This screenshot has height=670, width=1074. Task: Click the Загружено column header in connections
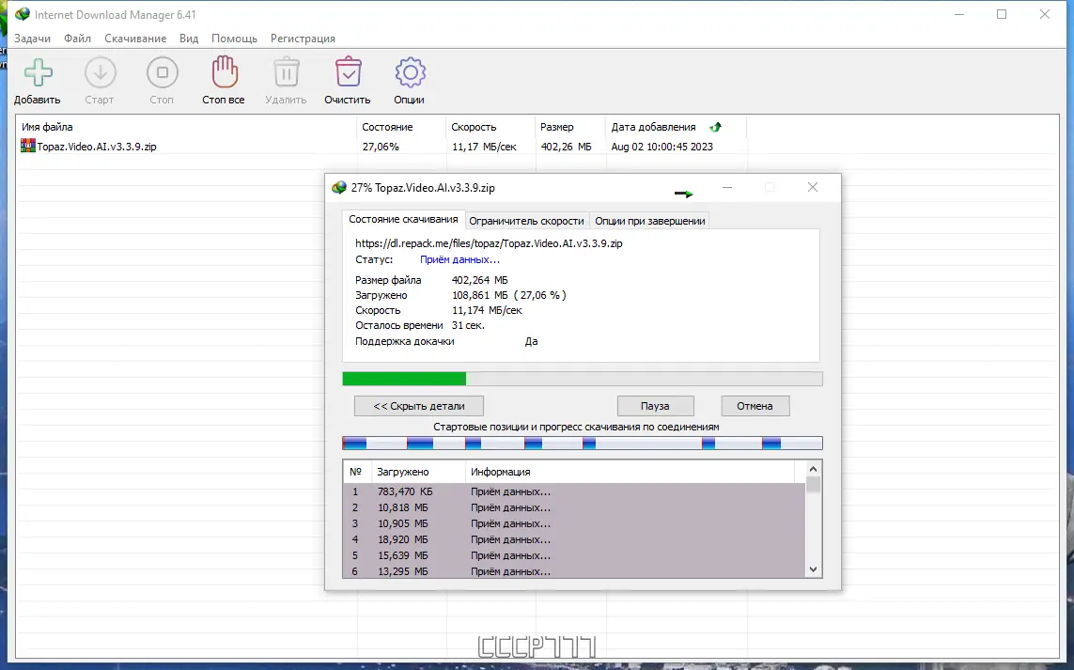click(418, 472)
